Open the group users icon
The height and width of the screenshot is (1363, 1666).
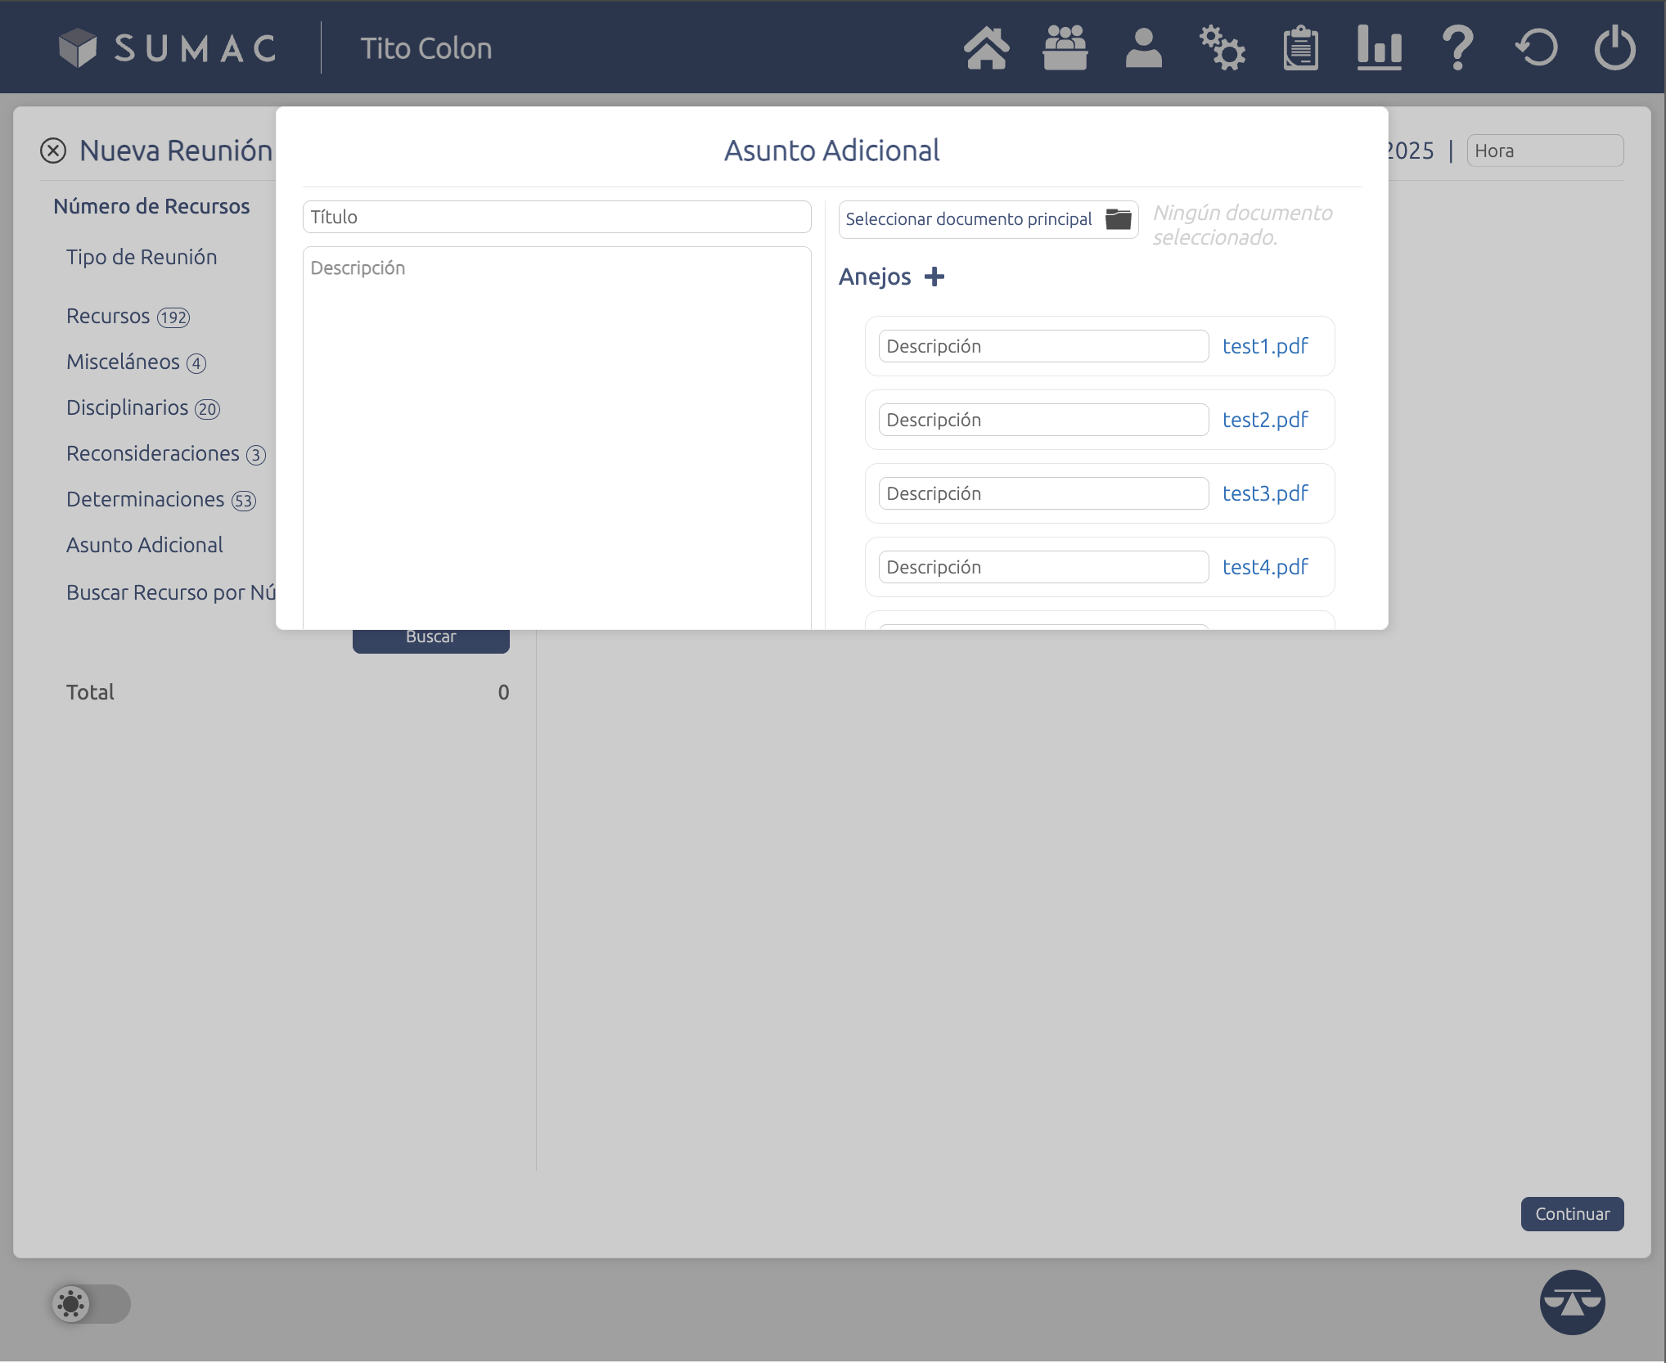point(1065,48)
